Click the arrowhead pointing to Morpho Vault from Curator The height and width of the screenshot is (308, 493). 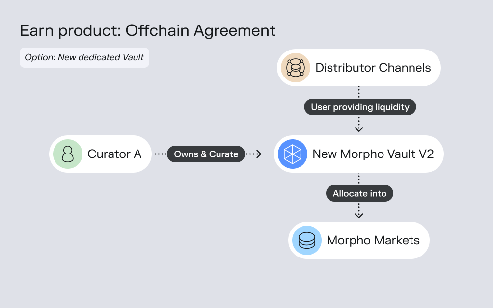click(x=259, y=154)
